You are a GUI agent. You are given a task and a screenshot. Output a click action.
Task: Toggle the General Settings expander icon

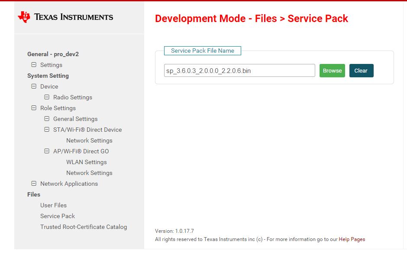click(47, 118)
